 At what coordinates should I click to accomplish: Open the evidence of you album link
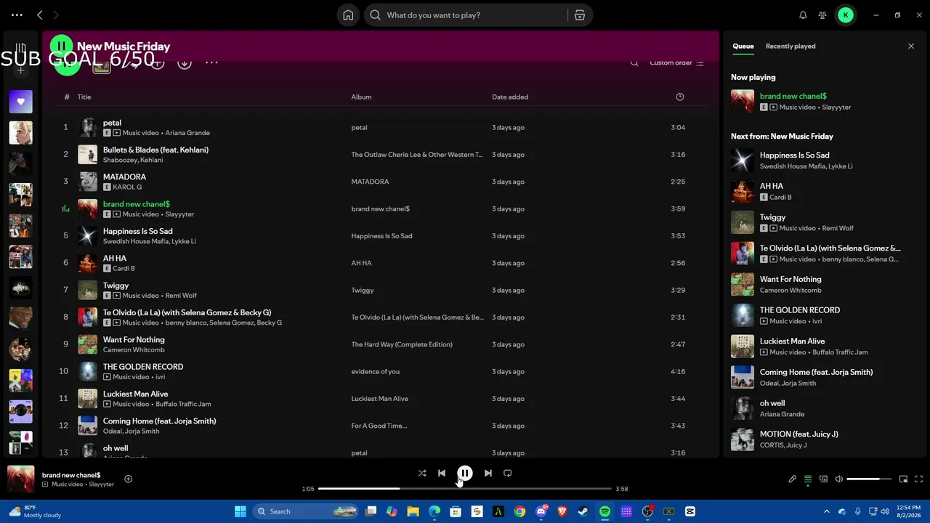coord(376,372)
